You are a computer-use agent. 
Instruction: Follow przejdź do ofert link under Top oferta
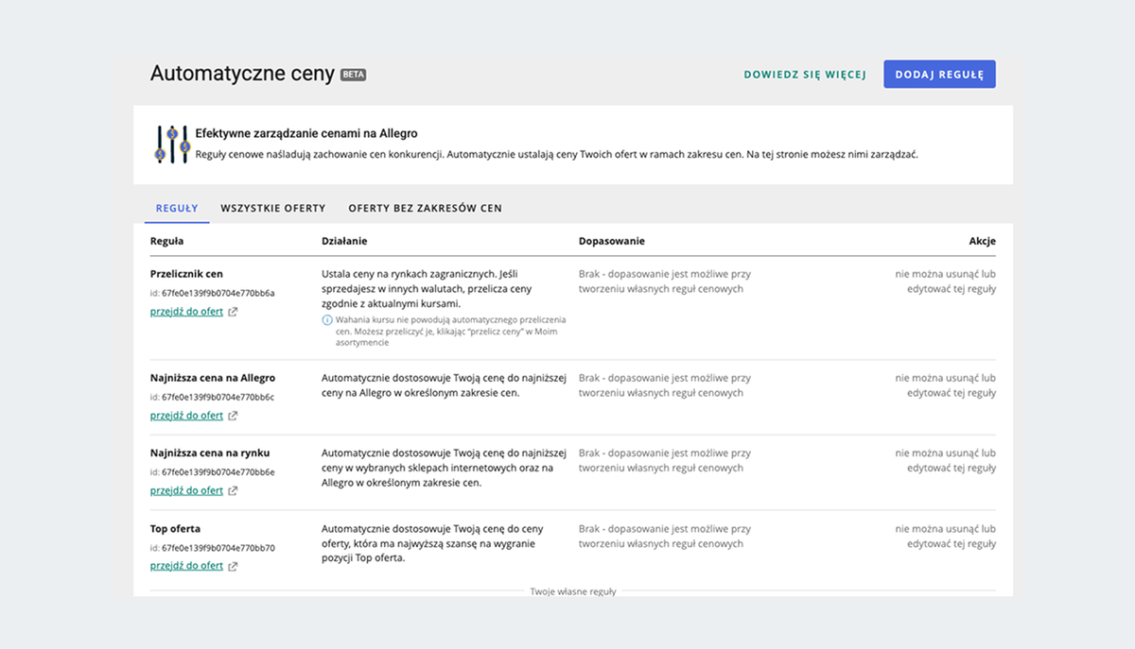coord(187,567)
